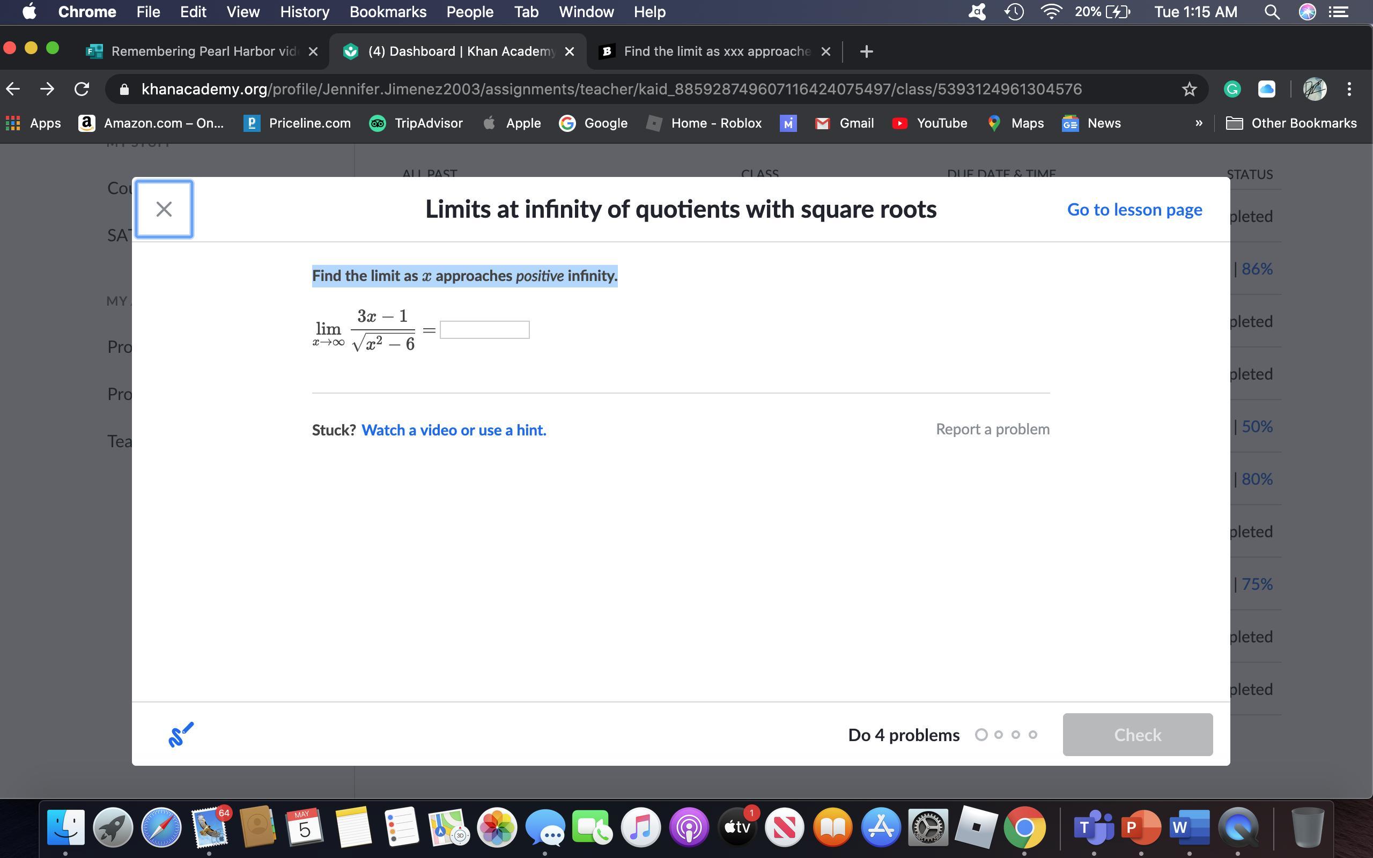Bookmark this page with star icon

pyautogui.click(x=1189, y=89)
